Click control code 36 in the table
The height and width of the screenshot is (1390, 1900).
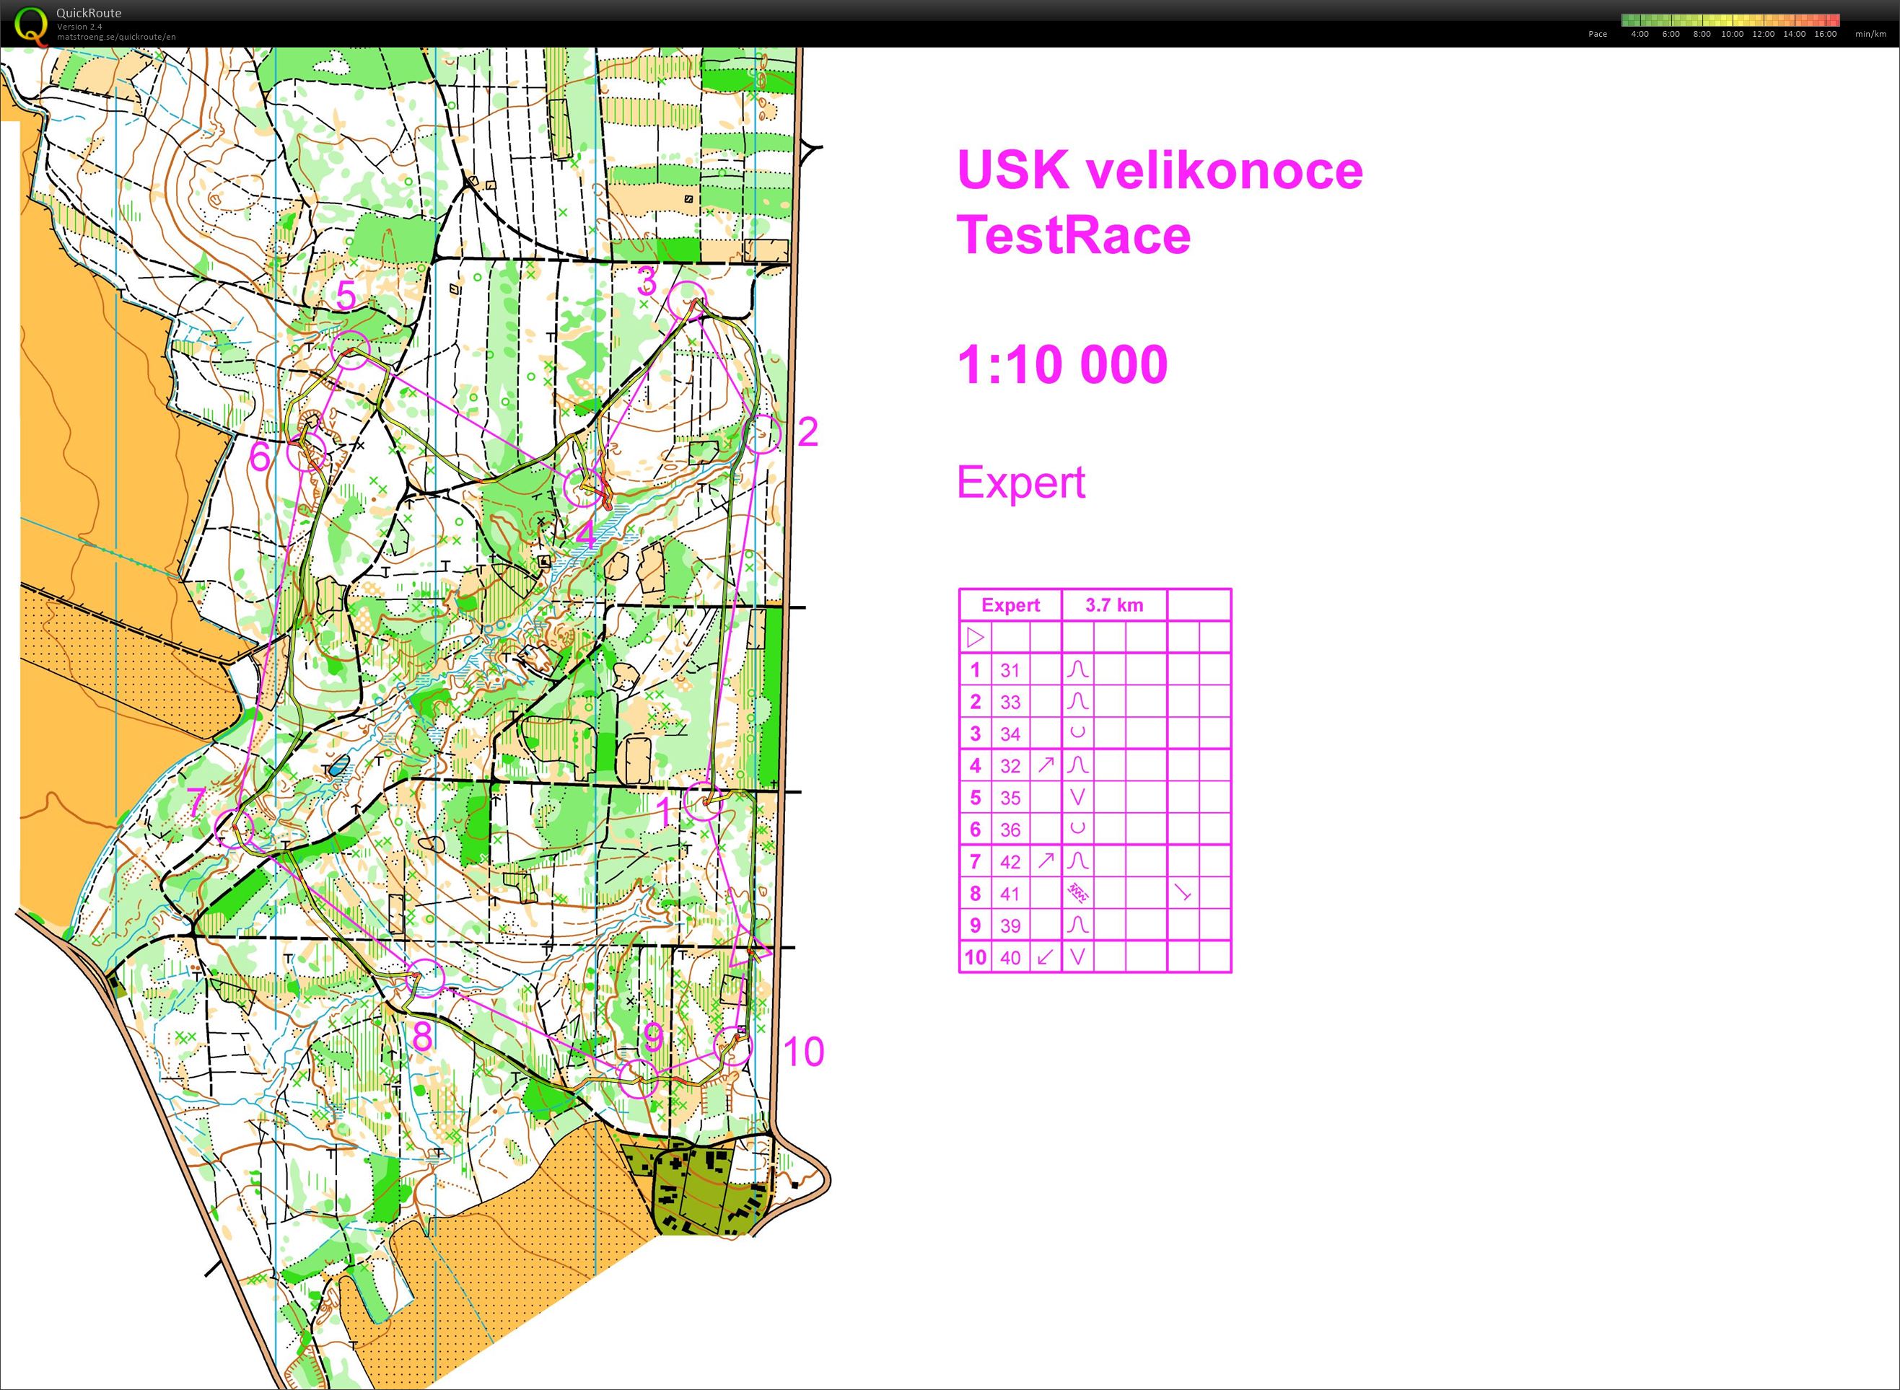(x=1010, y=830)
